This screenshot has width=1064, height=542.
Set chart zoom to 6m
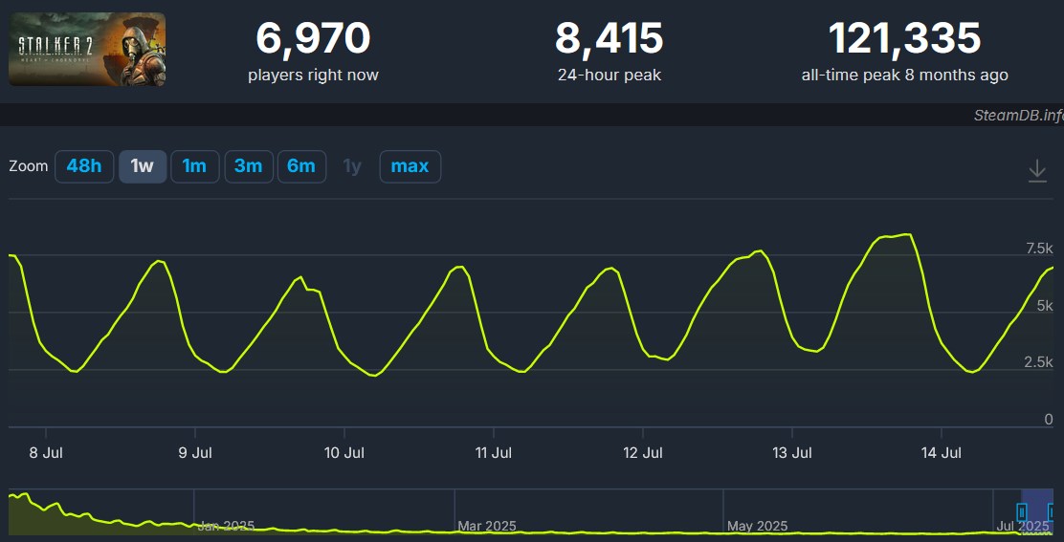(x=301, y=166)
